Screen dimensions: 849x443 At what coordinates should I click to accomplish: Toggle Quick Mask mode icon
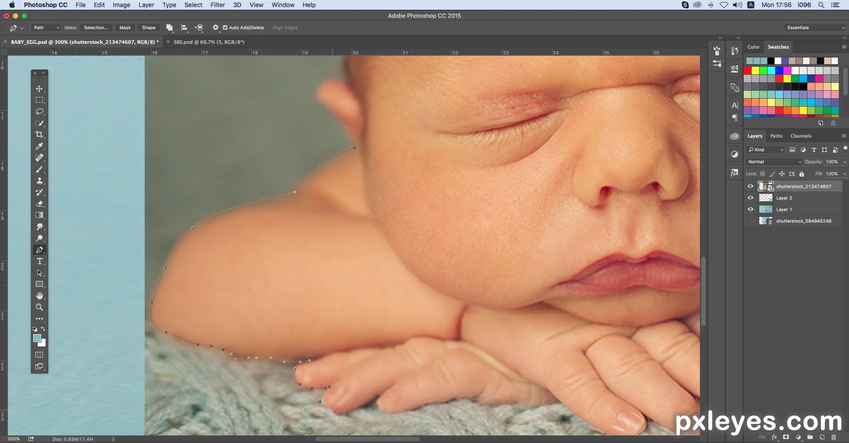pyautogui.click(x=39, y=355)
